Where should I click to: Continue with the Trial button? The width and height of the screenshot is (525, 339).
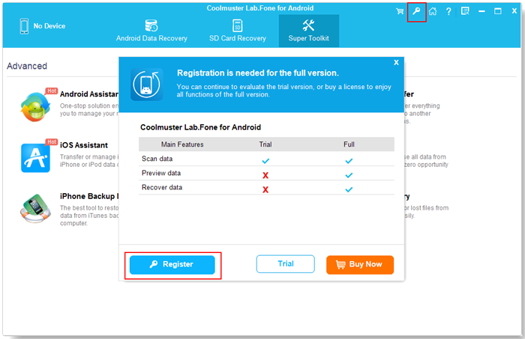tap(285, 264)
